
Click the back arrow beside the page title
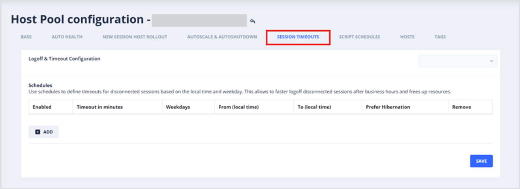[x=253, y=21]
